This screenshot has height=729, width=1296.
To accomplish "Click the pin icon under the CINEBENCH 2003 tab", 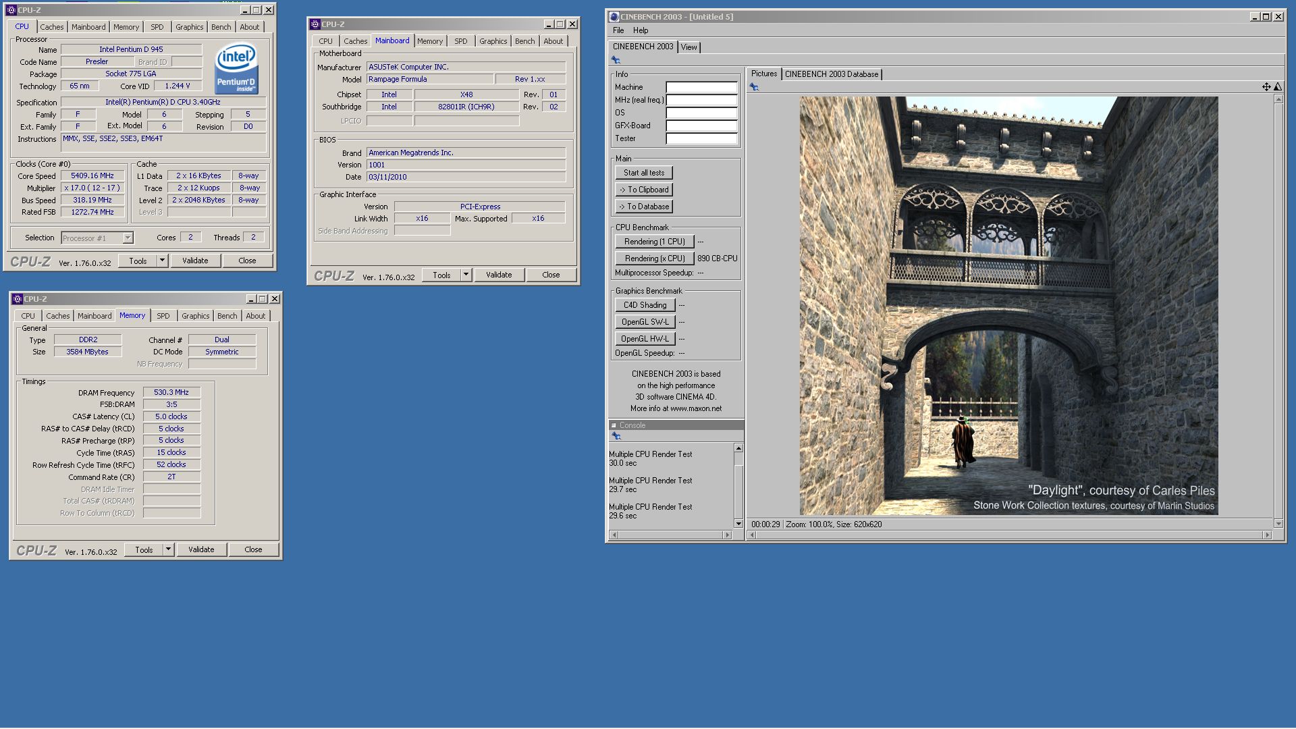I will [x=616, y=60].
